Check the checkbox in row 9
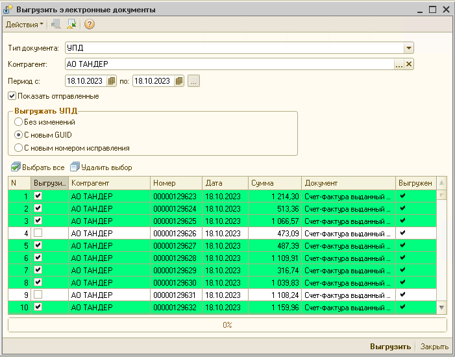 point(38,295)
